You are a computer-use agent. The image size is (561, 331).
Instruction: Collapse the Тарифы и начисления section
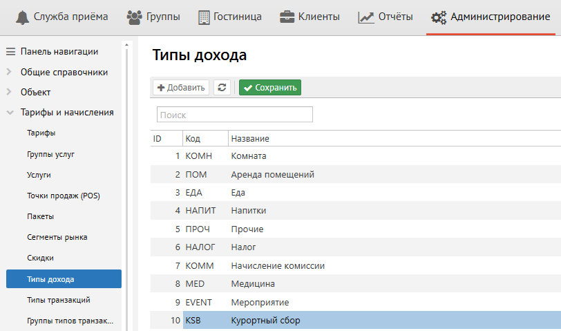(66, 112)
